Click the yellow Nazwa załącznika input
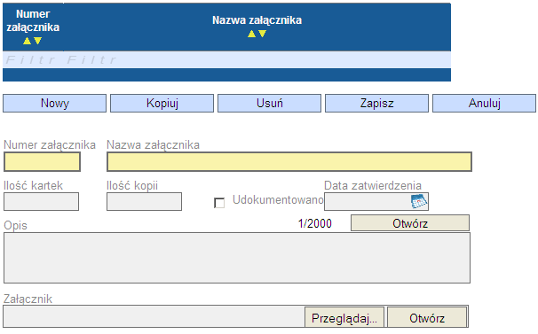Viewport: 538px width, 334px height. [289, 162]
